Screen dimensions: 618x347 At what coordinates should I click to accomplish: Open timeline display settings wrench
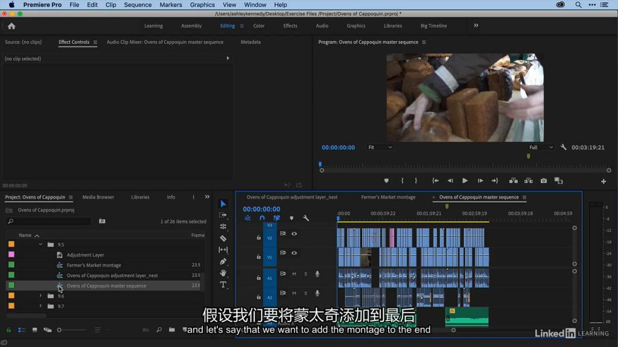point(306,218)
